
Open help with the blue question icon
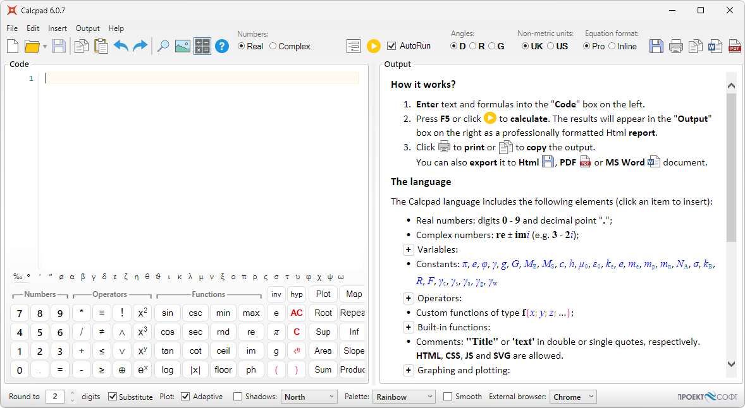point(222,46)
